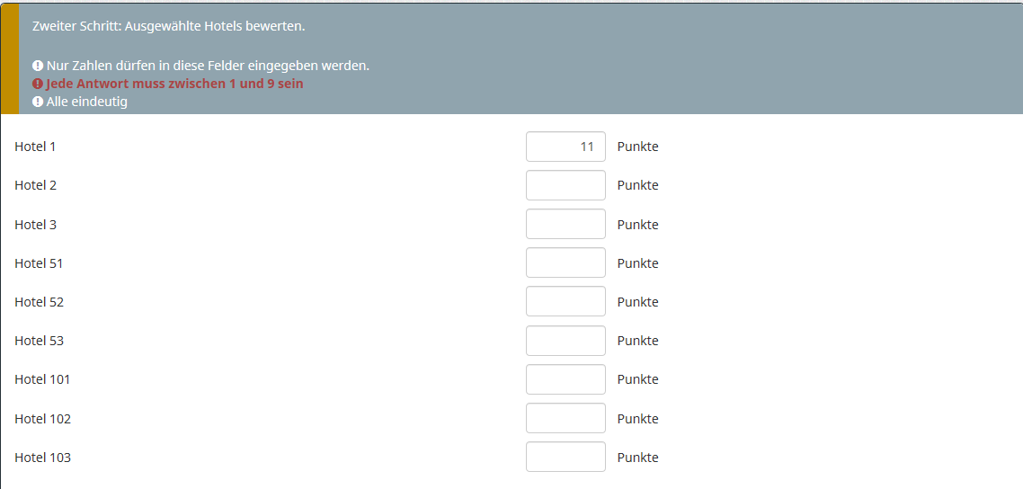The width and height of the screenshot is (1023, 489).
Task: Select the Hotel 51 points input box
Action: [x=565, y=262]
